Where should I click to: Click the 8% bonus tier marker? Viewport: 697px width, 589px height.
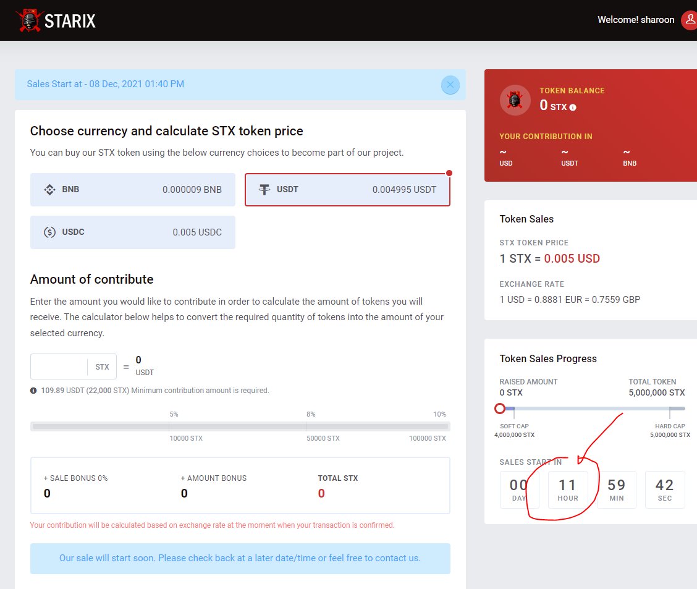coord(311,414)
